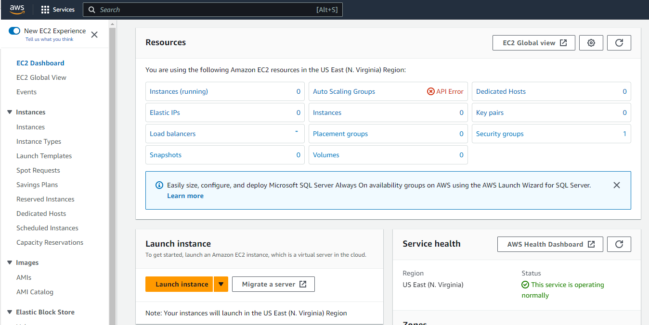
Task: Toggle the New EC2 Experience switch
Action: 14,31
